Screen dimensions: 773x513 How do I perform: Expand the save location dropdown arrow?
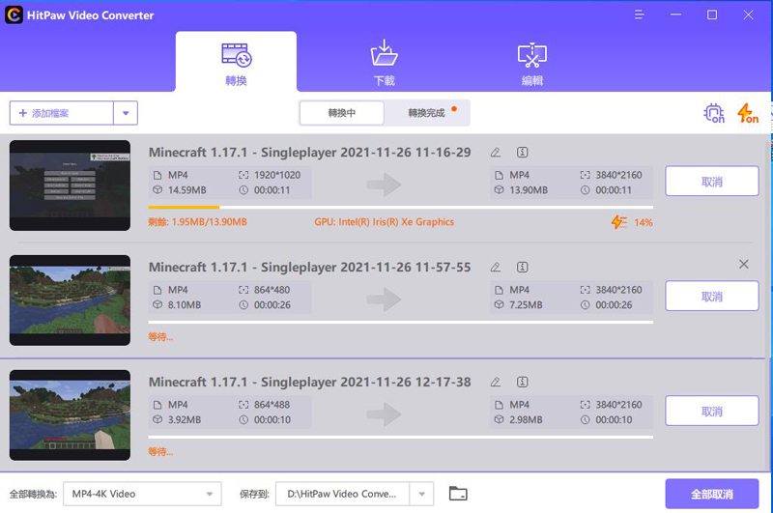[x=421, y=494]
